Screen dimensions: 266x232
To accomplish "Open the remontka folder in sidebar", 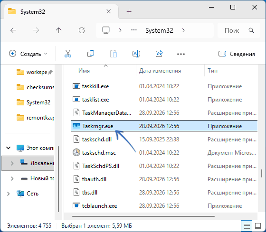I will click(35, 118).
